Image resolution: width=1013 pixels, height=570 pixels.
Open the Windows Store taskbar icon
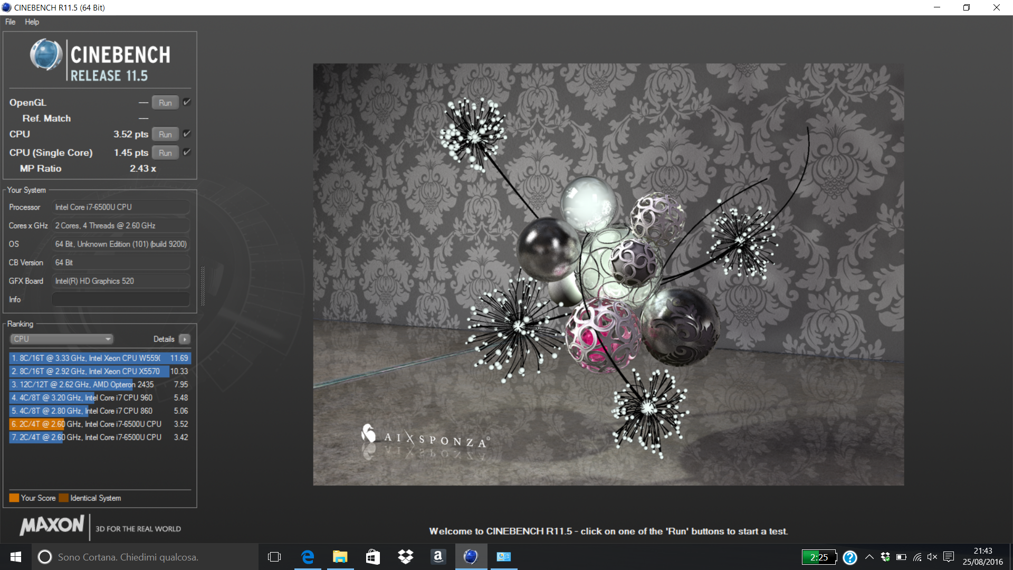[x=373, y=557]
